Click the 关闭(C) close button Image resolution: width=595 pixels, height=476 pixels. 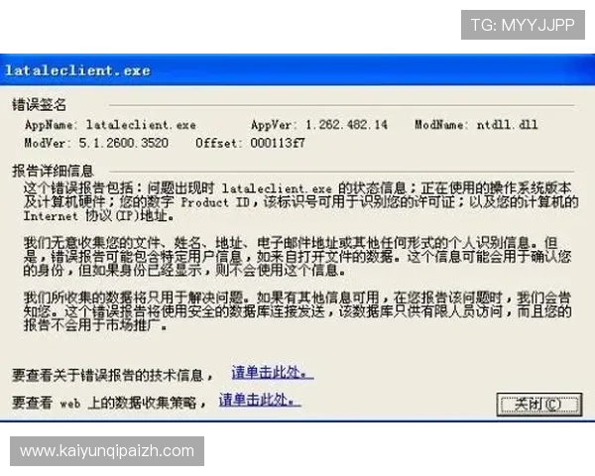point(539,405)
